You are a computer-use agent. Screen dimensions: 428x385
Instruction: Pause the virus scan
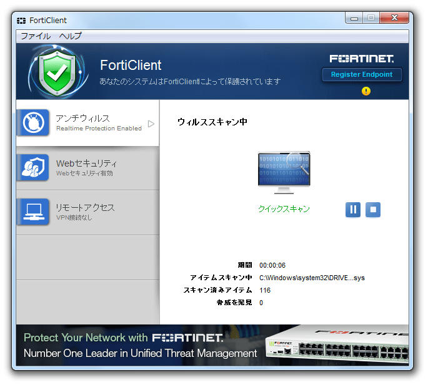353,210
